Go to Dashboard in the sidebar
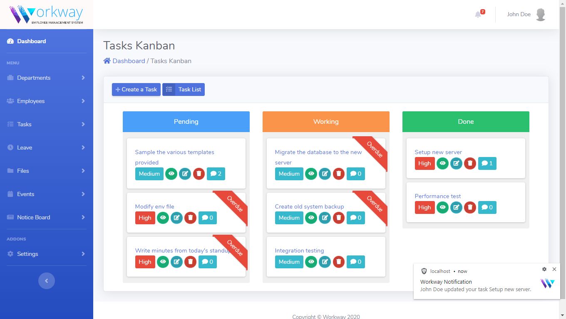 click(47, 41)
